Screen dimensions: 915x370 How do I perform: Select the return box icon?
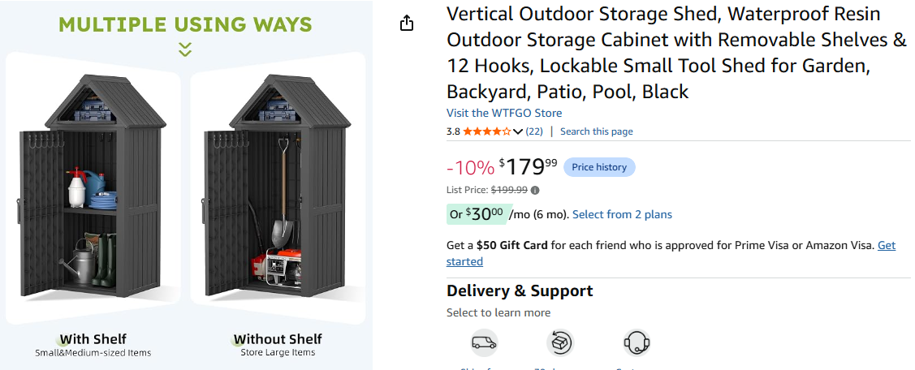[x=560, y=343]
